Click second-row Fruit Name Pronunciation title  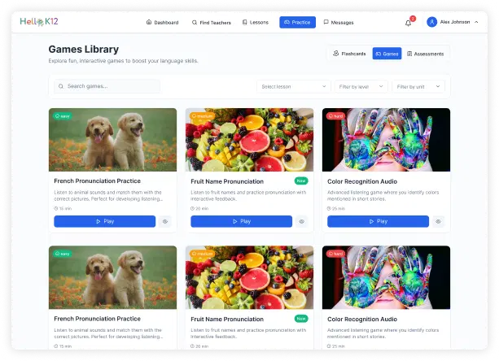click(x=227, y=319)
